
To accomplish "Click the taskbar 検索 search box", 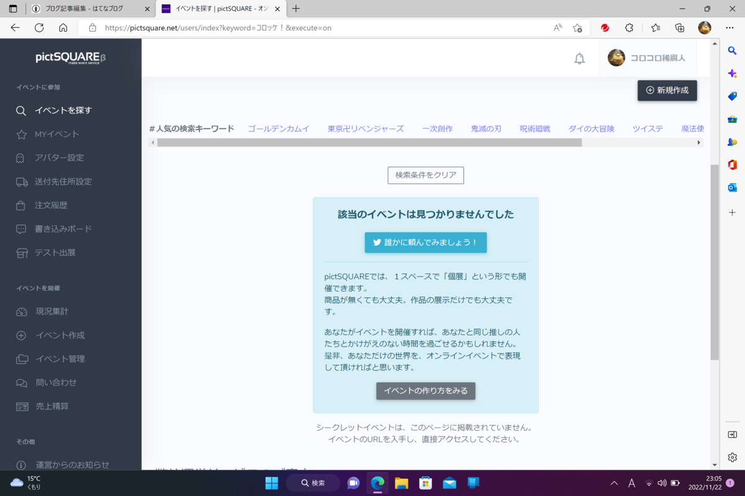I will point(313,483).
